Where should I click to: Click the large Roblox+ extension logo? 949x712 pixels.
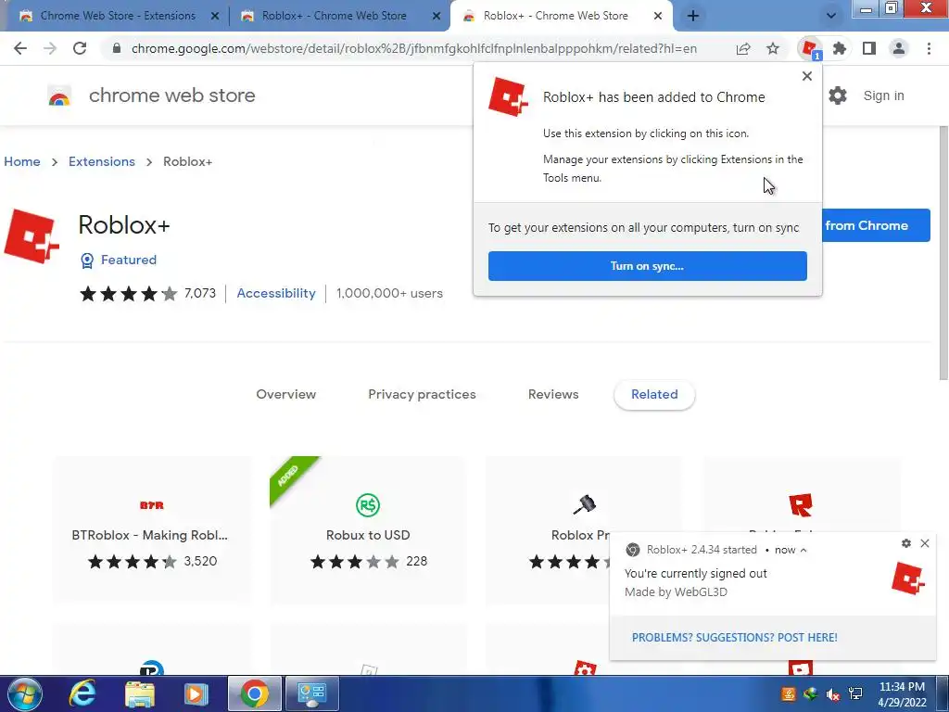(x=32, y=236)
